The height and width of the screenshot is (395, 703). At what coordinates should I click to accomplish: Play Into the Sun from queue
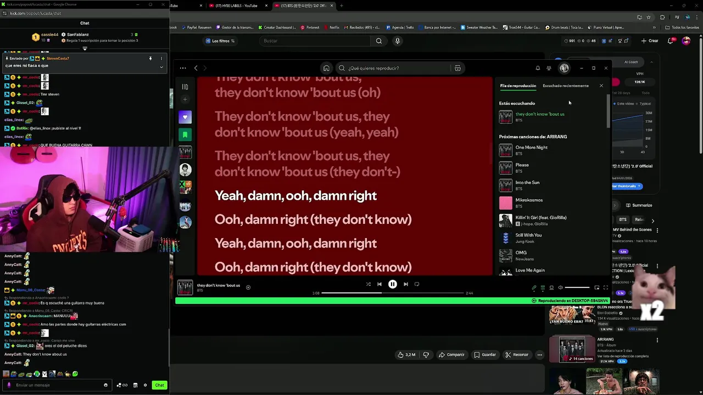point(552,185)
